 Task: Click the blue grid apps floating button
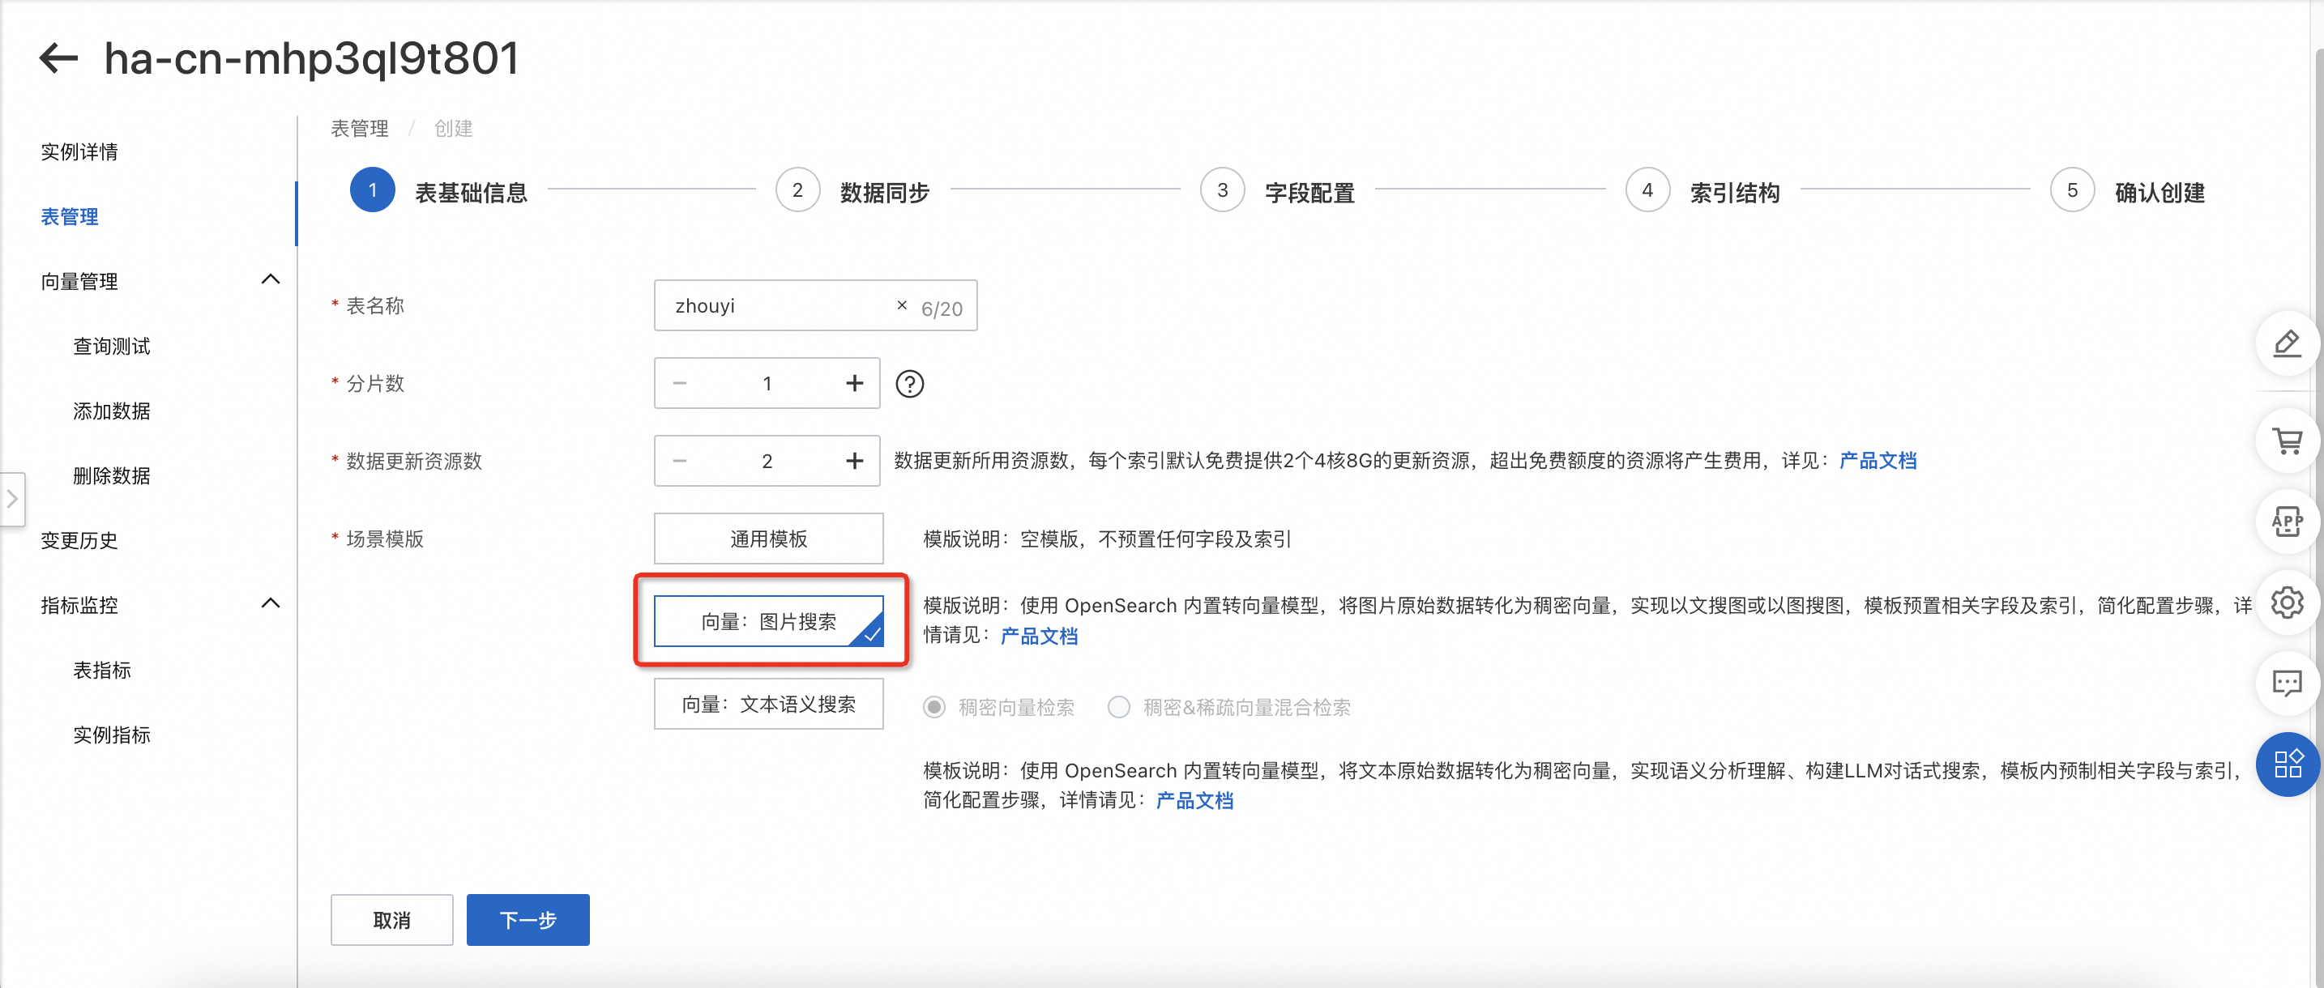coord(2287,764)
